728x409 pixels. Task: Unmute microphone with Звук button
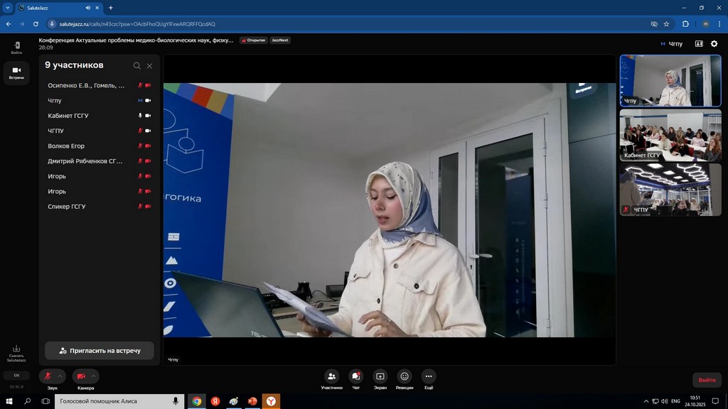(x=48, y=376)
